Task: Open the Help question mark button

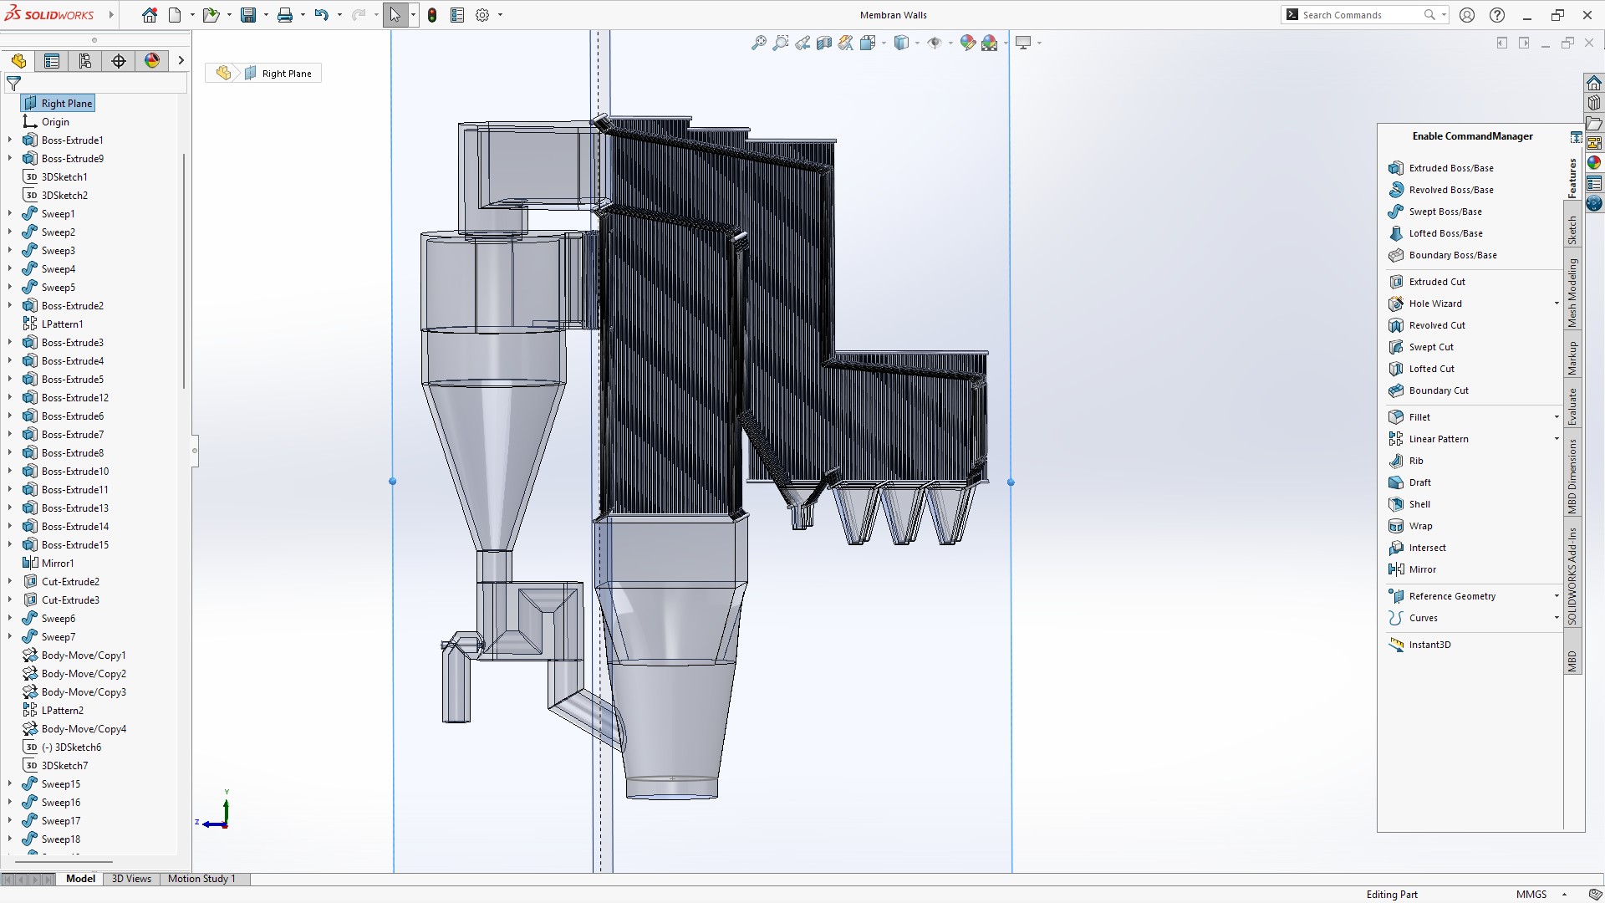Action: pyautogui.click(x=1496, y=15)
